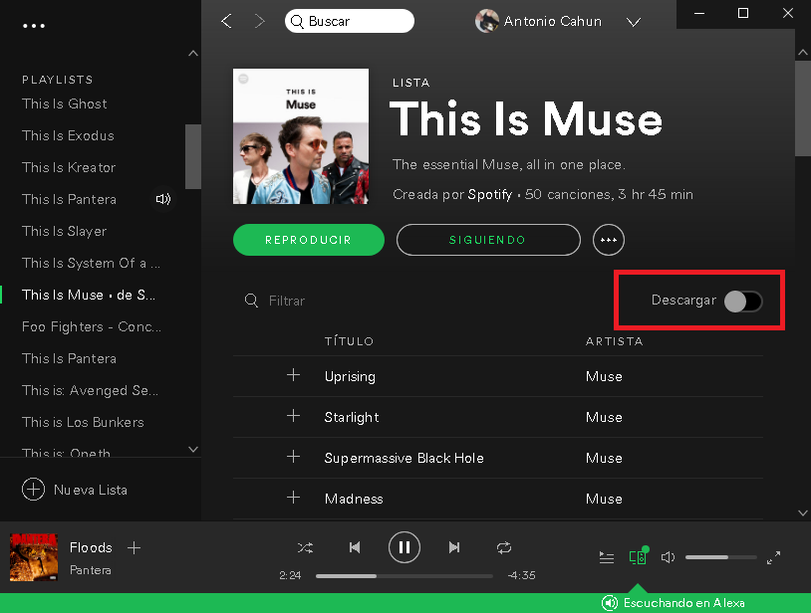
Task: Add Starlight to your library
Action: click(x=293, y=416)
